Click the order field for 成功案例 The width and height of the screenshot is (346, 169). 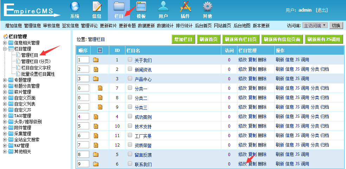pyautogui.click(x=83, y=116)
